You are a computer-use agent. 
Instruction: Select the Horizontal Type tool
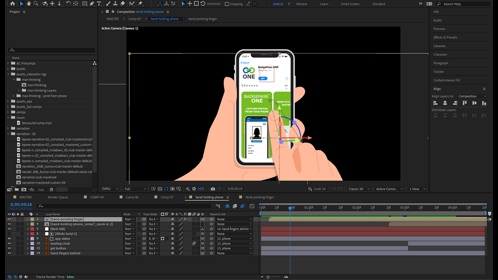(99, 3)
